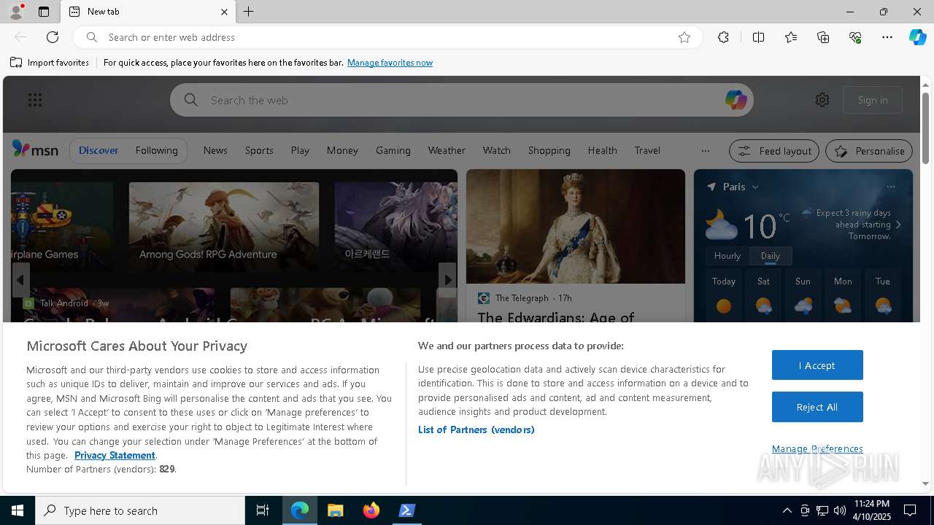
Task: Click taskbar Type here to search
Action: tap(140, 510)
